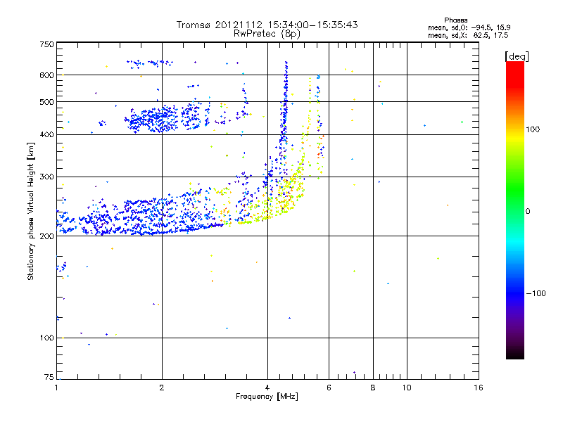
Task: Click the y-axis tick label '300'
Action: 46,177
